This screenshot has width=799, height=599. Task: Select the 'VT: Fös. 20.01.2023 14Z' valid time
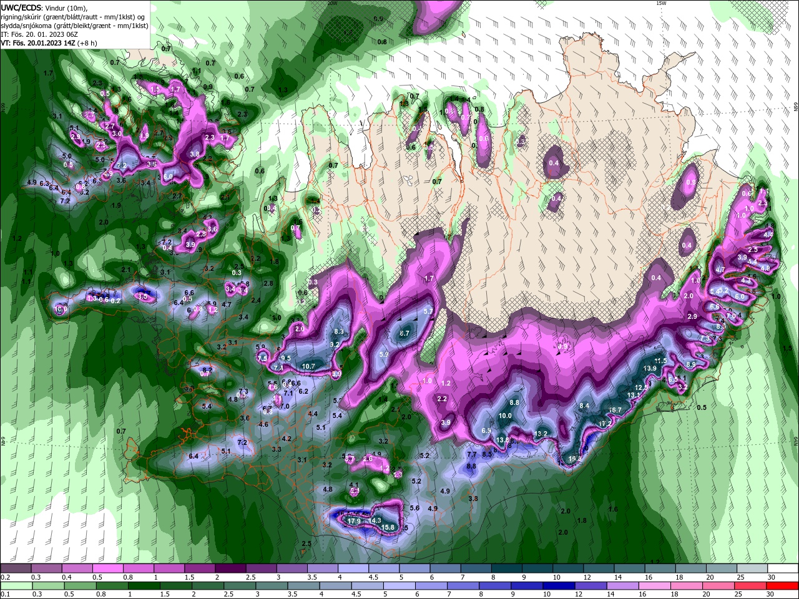(x=37, y=43)
